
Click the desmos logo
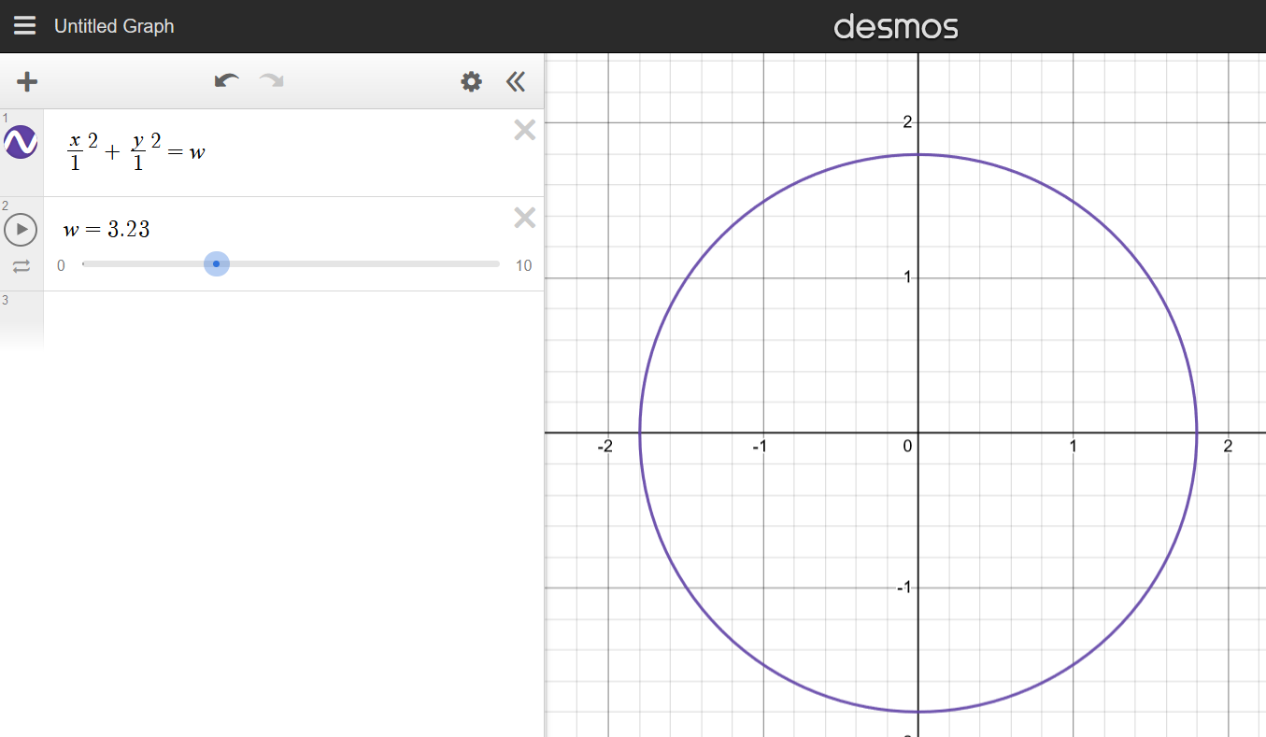896,26
